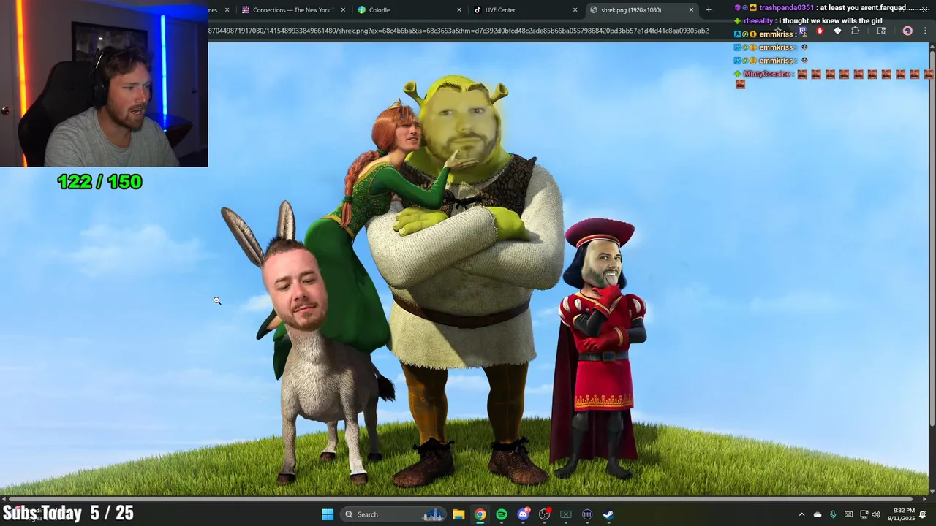The height and width of the screenshot is (526, 936).
Task: Close the LIVE Center tab
Action: click(x=575, y=10)
